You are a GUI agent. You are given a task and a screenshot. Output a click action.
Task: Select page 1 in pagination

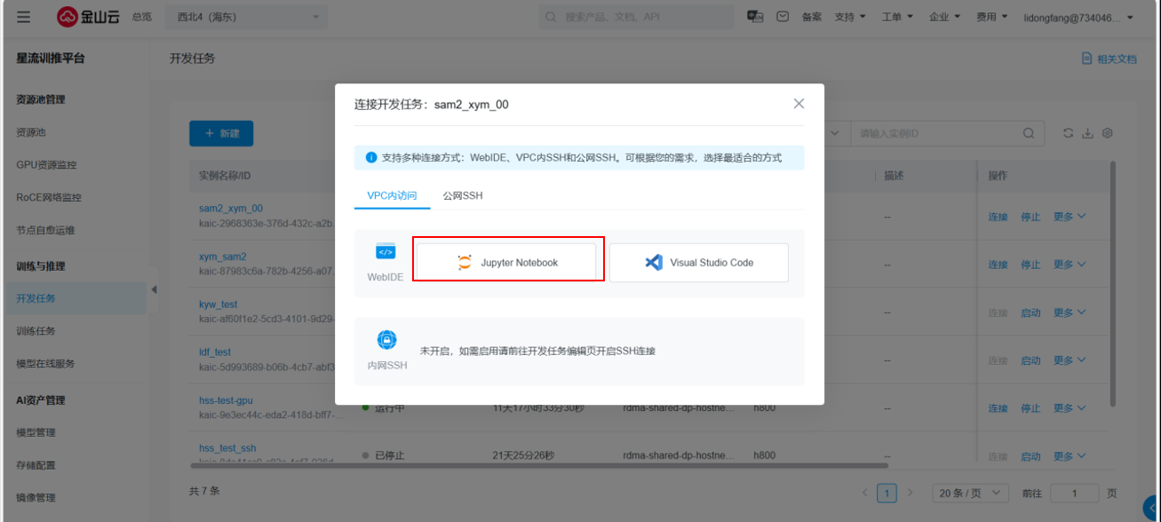887,493
